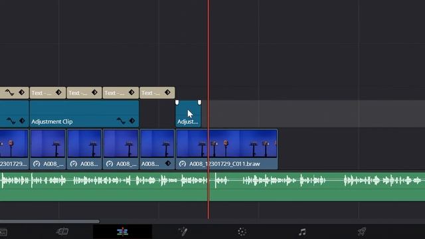Click retime speed icon on C011.braw clip
Viewport: 425px width, 239px height.
click(x=183, y=164)
